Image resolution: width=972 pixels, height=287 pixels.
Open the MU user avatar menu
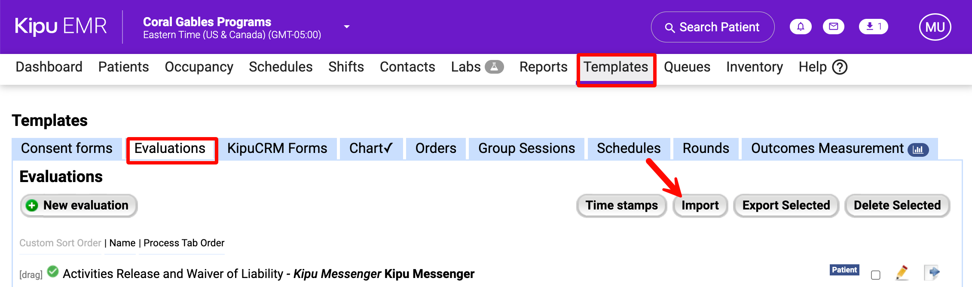[x=935, y=27]
